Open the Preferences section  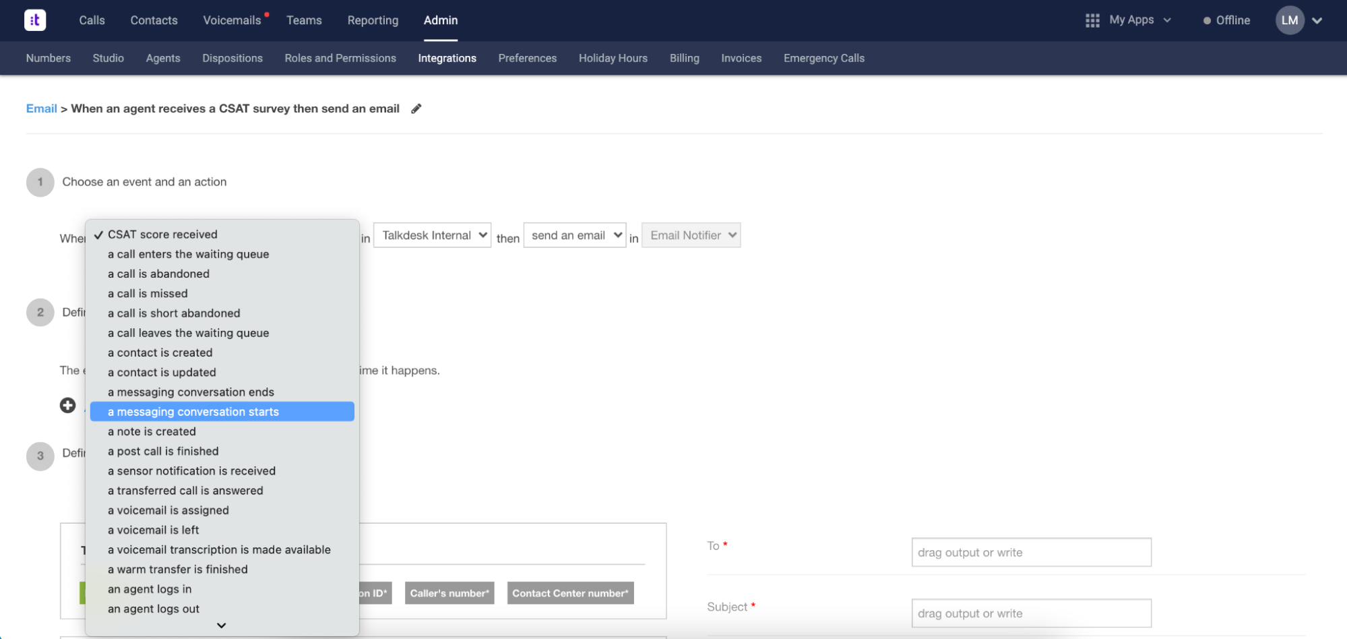[528, 58]
